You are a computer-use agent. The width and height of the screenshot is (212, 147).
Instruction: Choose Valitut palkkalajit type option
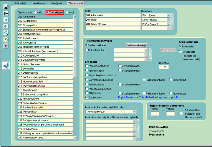87,45
